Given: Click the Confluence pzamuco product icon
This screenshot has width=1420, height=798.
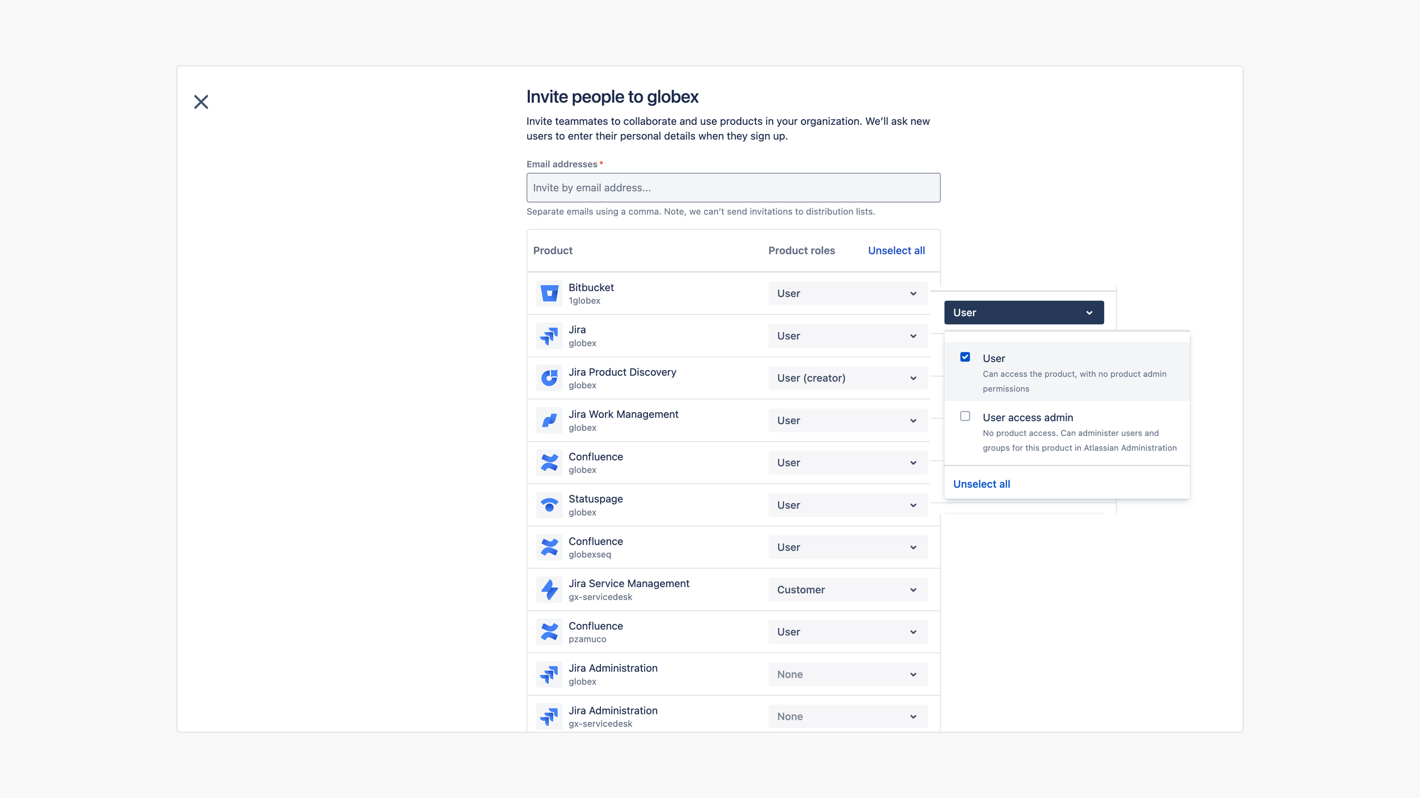Looking at the screenshot, I should [x=549, y=632].
